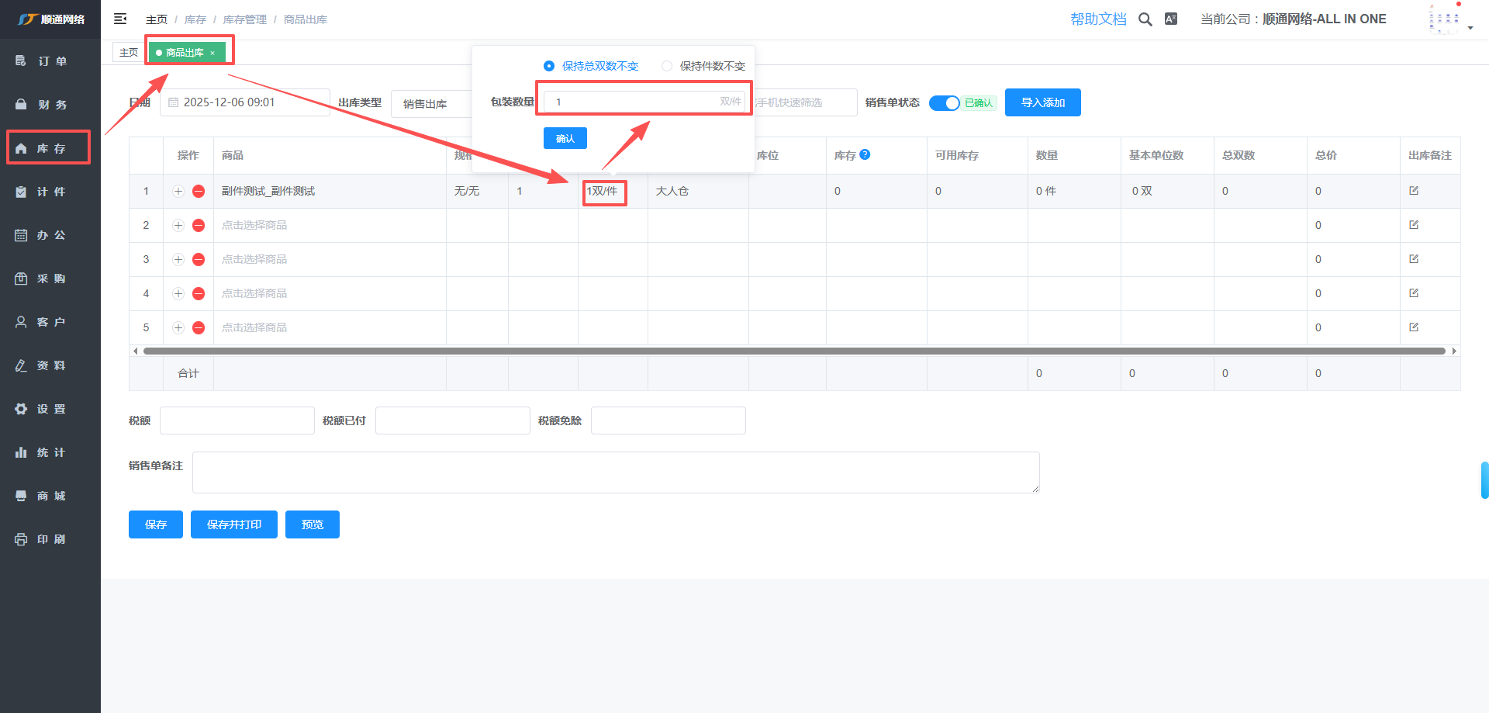Switch to the 主页 tab
This screenshot has width=1489, height=713.
pyautogui.click(x=129, y=53)
